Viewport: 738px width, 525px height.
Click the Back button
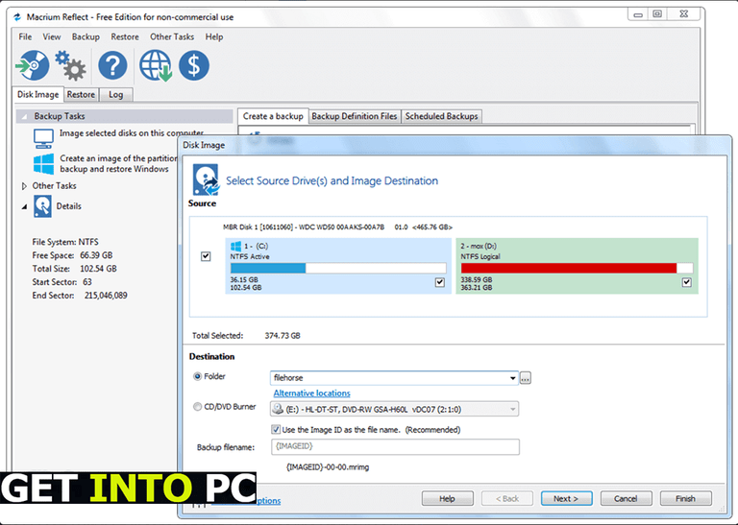tap(507, 498)
